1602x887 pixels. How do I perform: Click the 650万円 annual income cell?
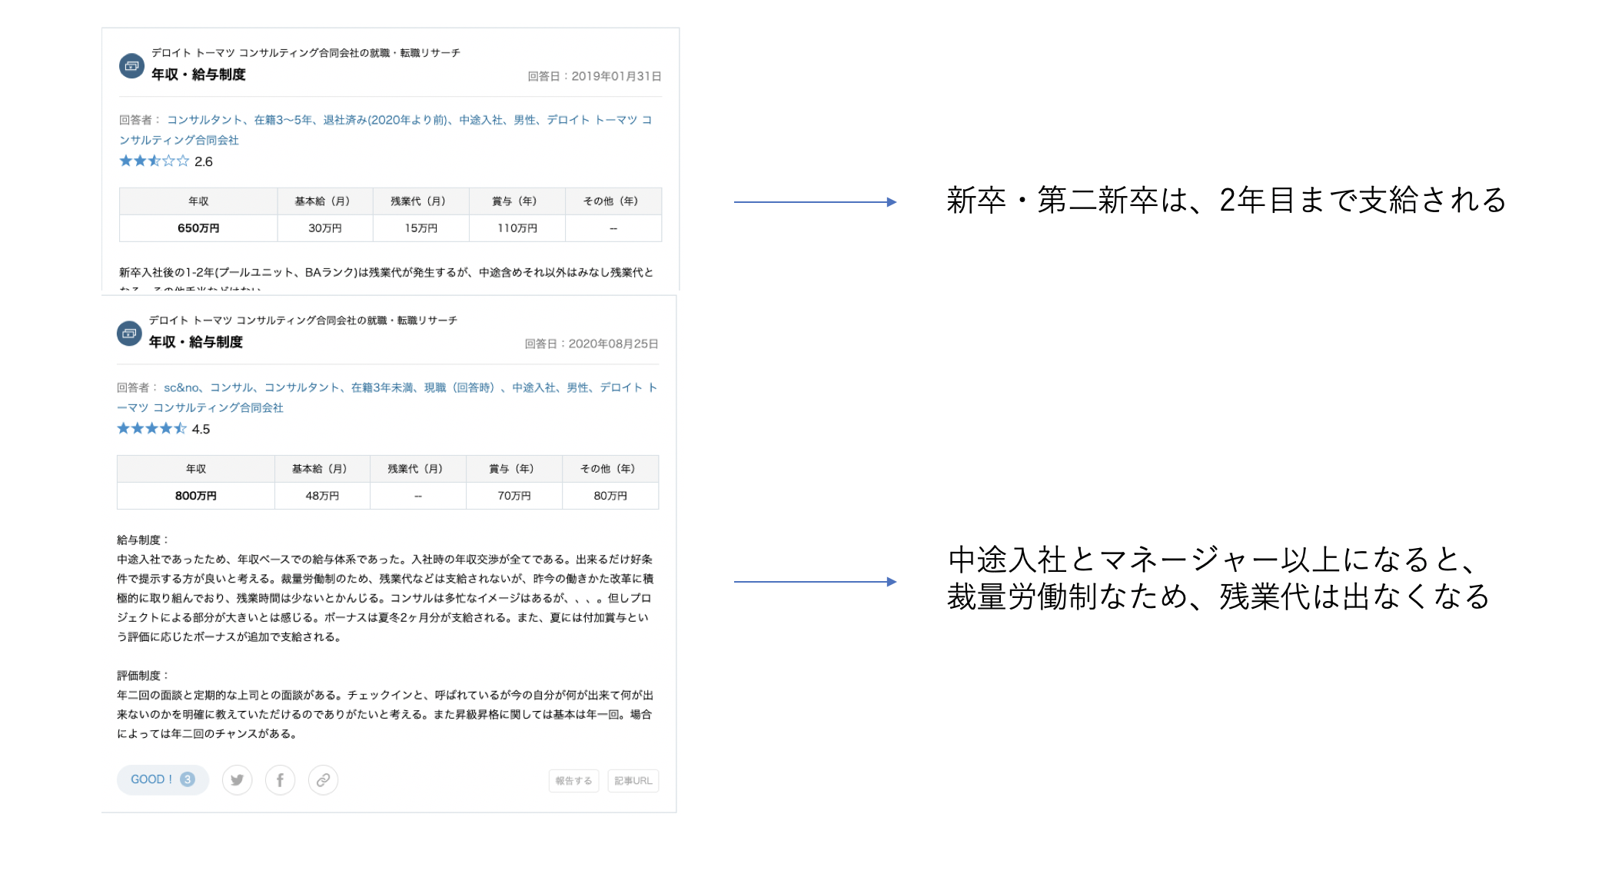(x=198, y=228)
